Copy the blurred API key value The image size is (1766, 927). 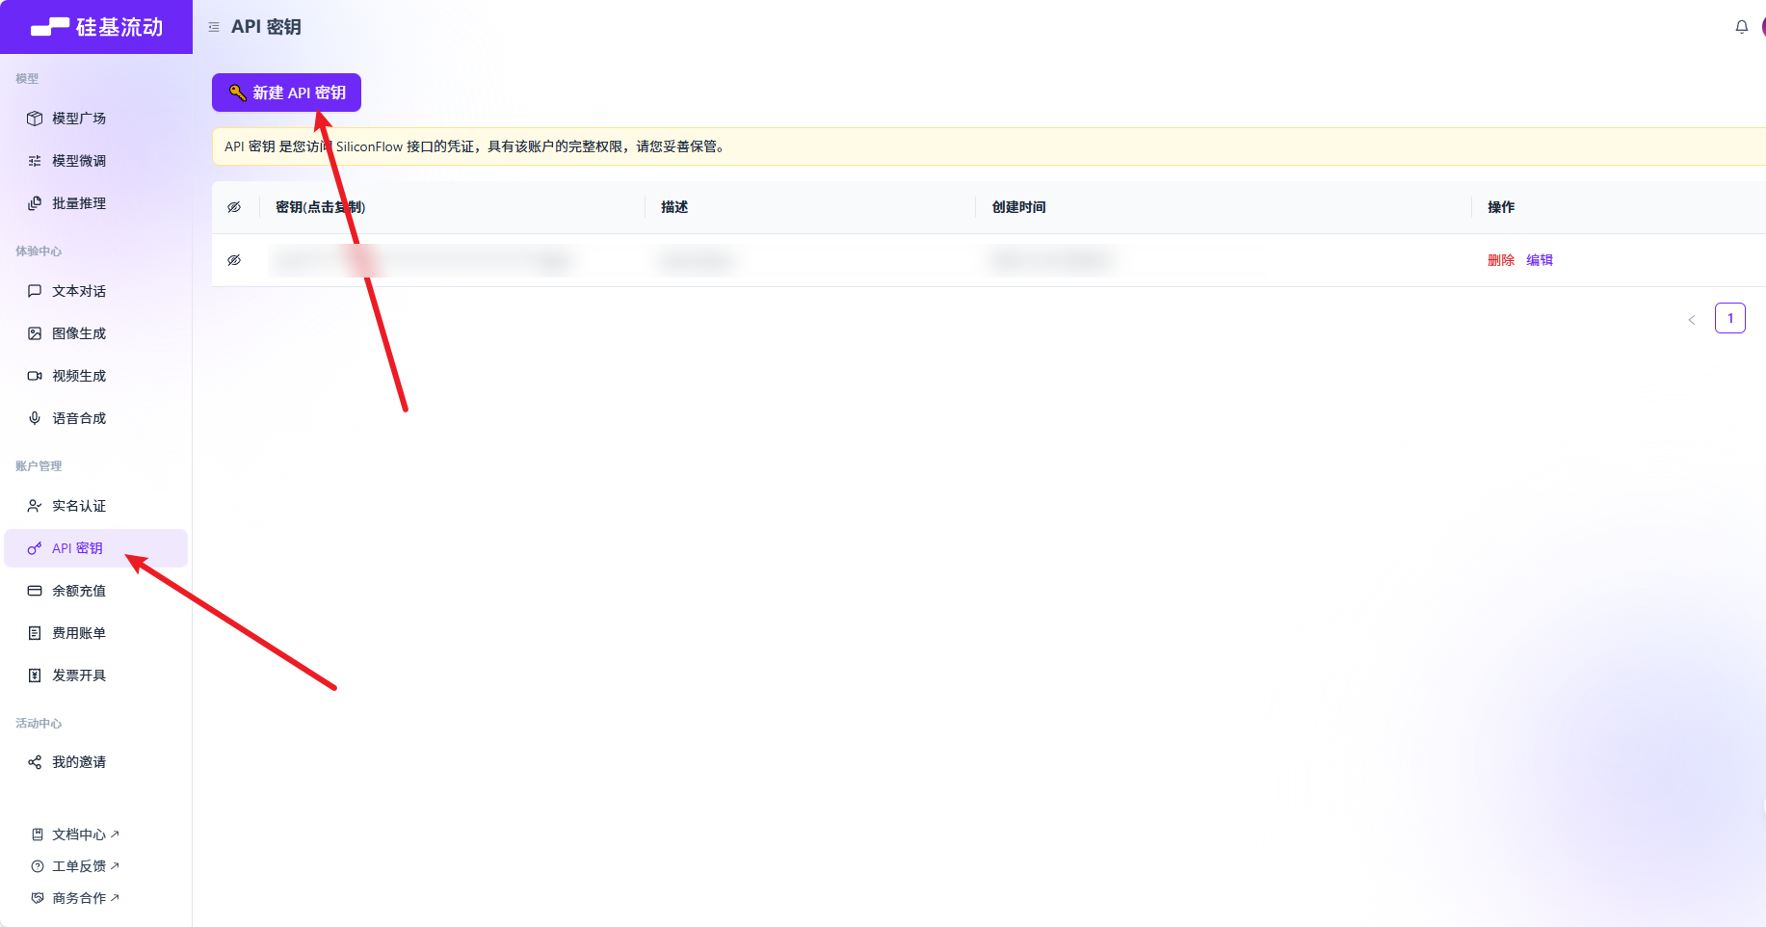[424, 260]
